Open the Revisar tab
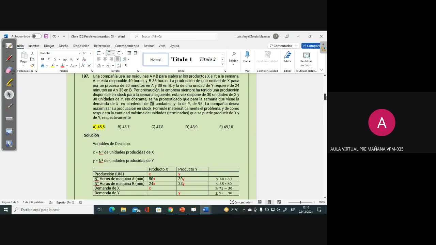436x245 pixels. (149, 46)
